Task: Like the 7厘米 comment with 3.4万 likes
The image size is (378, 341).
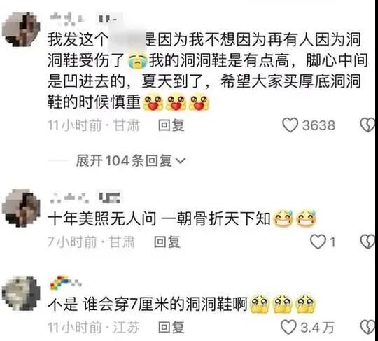Action: tap(288, 327)
